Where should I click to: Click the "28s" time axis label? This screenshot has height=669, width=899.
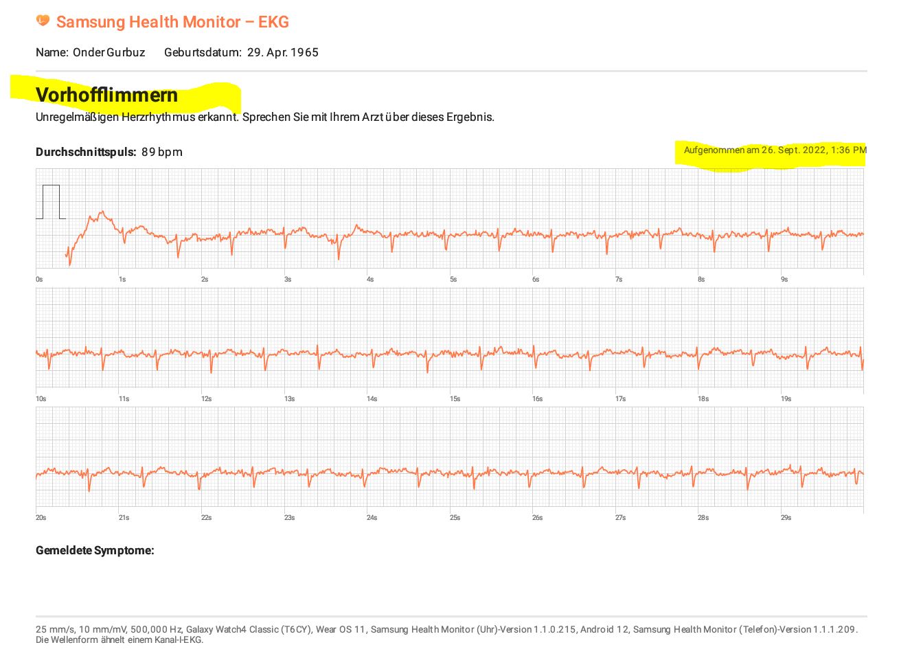pos(703,517)
